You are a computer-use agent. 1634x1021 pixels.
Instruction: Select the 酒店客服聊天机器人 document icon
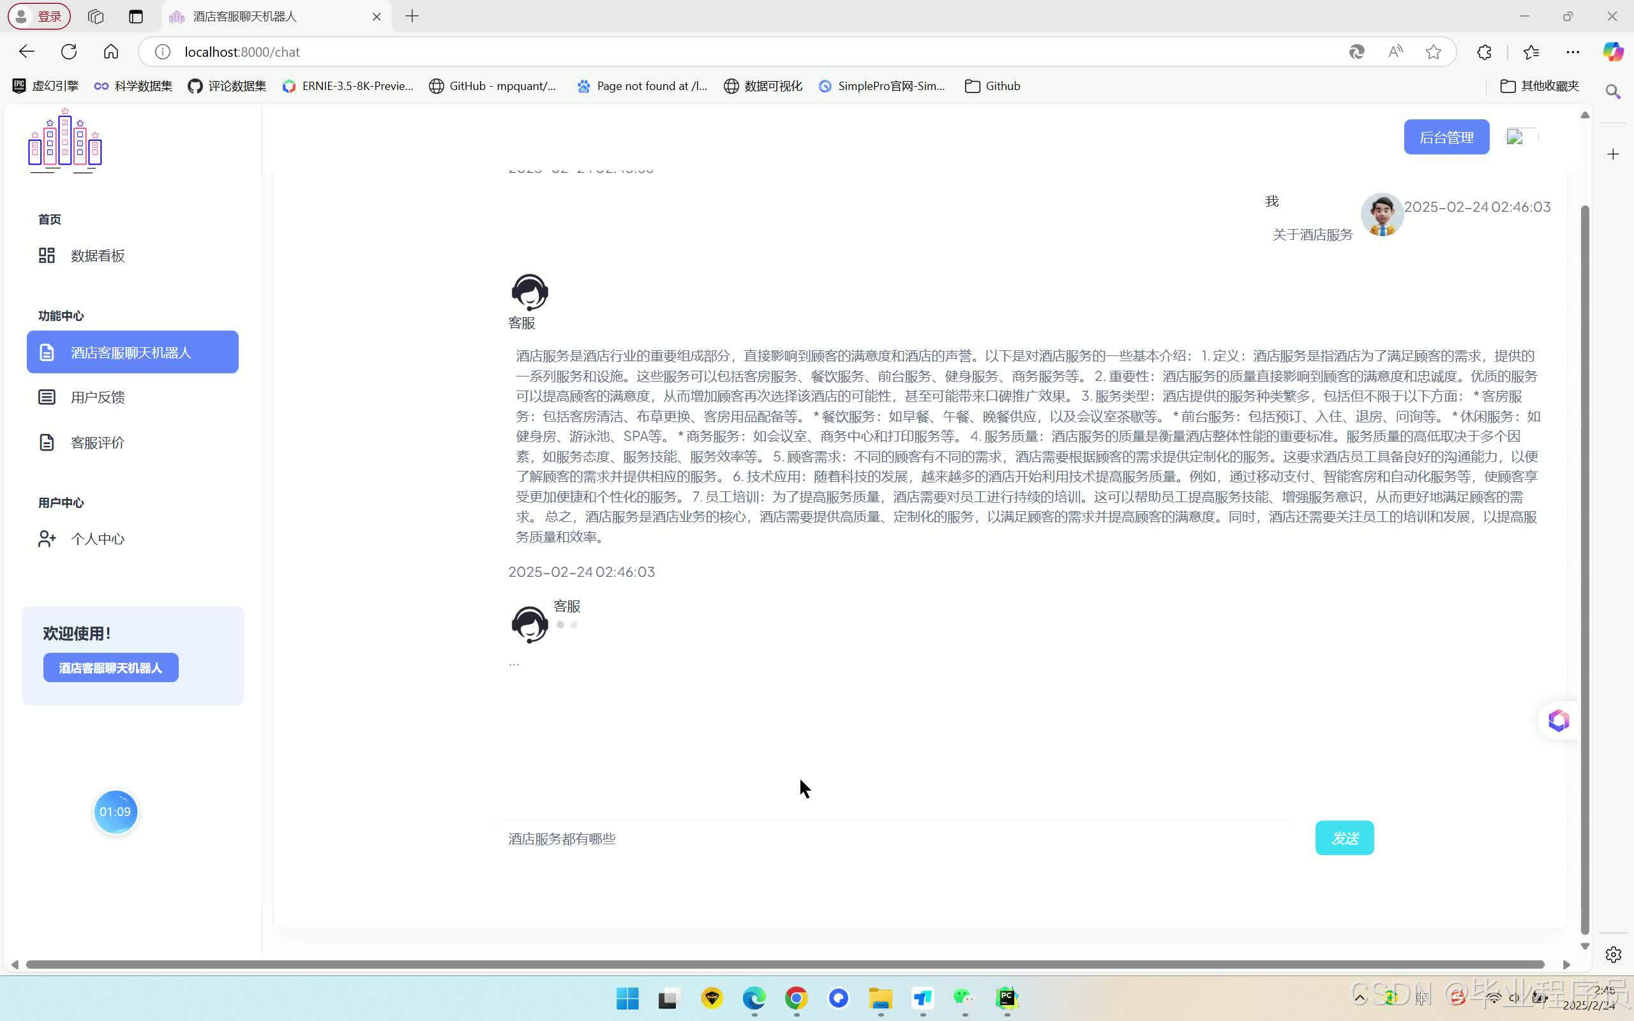[46, 352]
